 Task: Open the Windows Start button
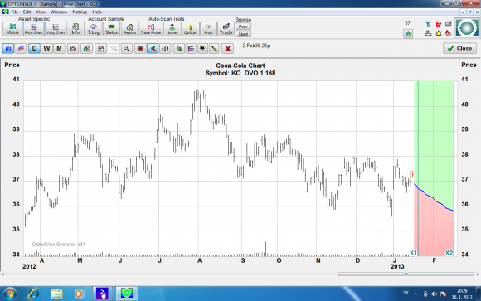coord(9,294)
